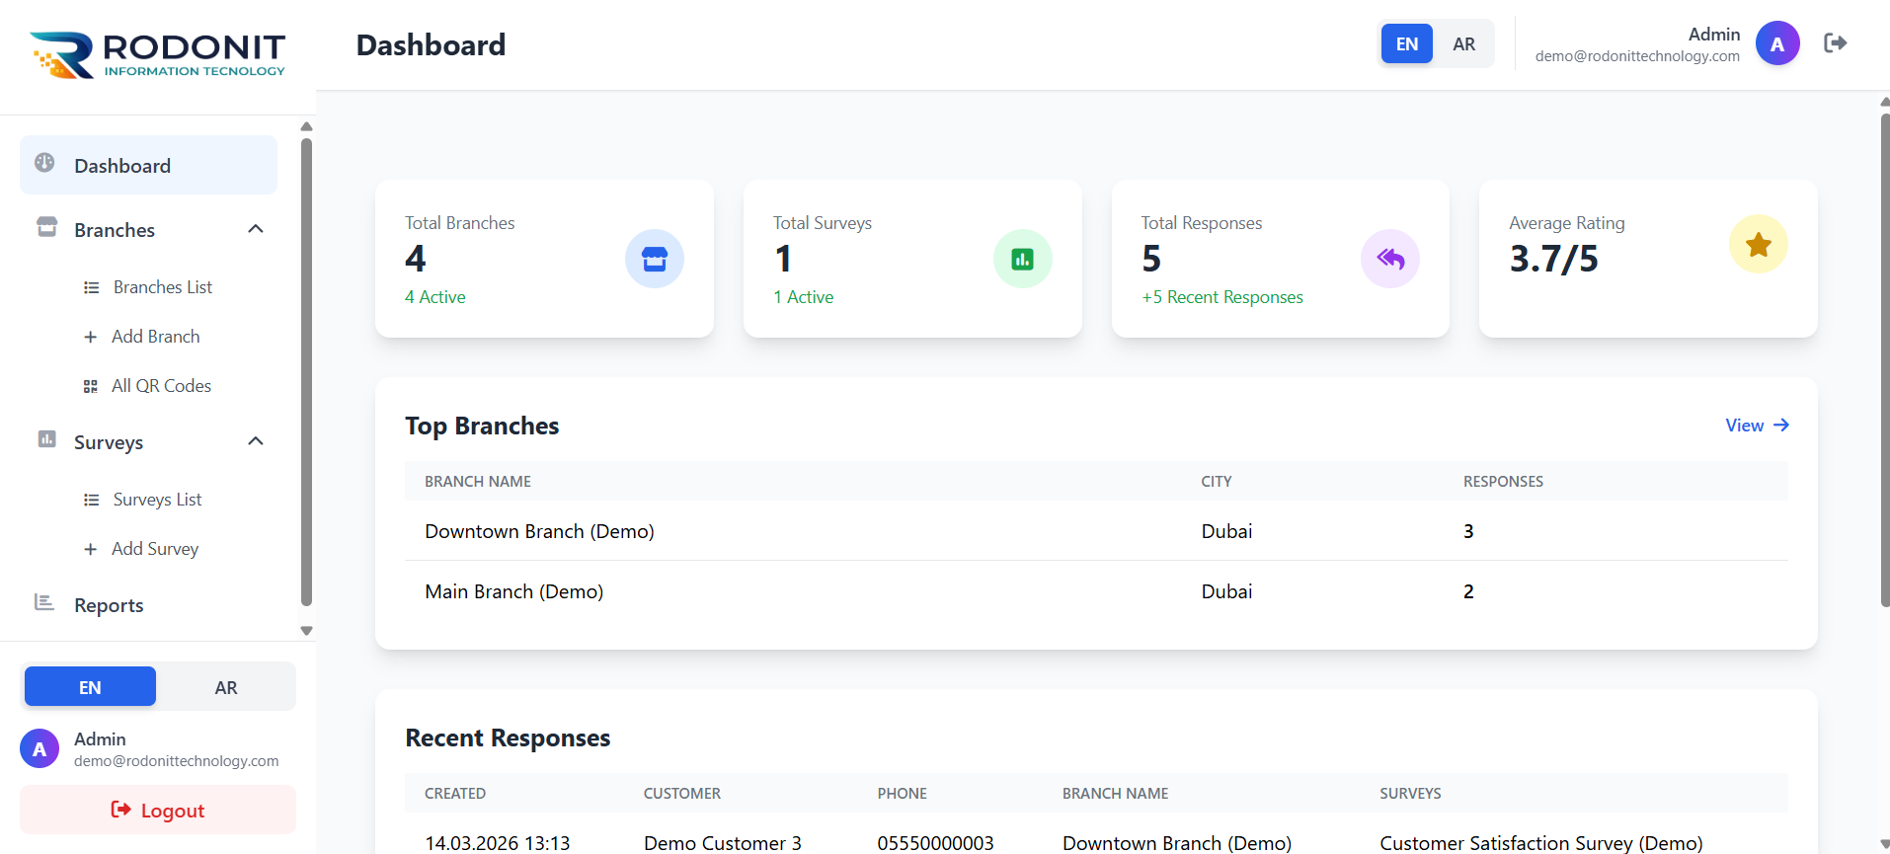Go to Branches List
The height and width of the screenshot is (854, 1890).
click(162, 287)
